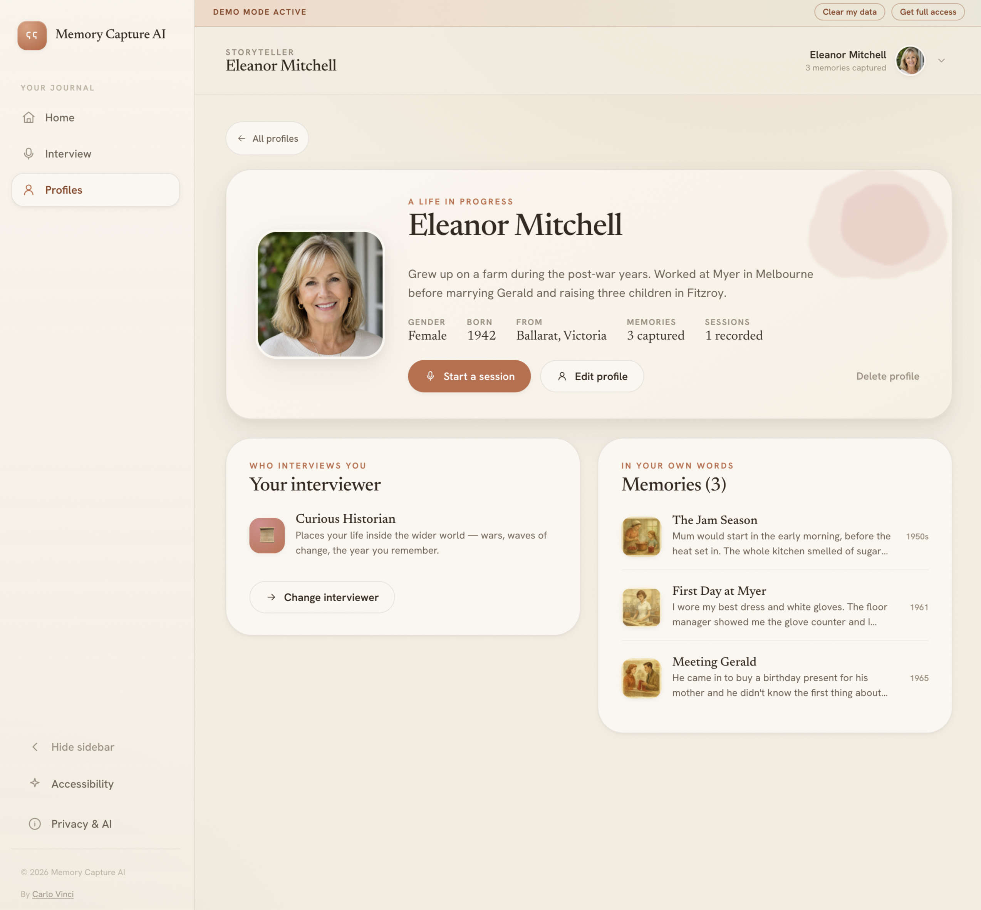Click the Hide sidebar chevron icon
The image size is (981, 910).
tap(35, 747)
